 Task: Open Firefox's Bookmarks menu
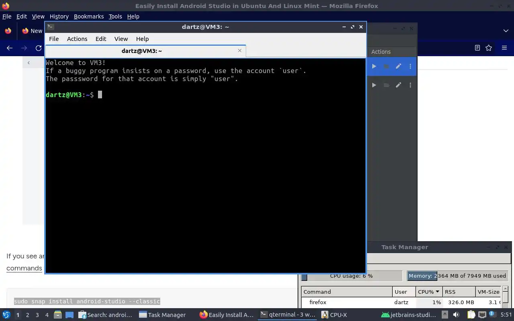coord(89,16)
